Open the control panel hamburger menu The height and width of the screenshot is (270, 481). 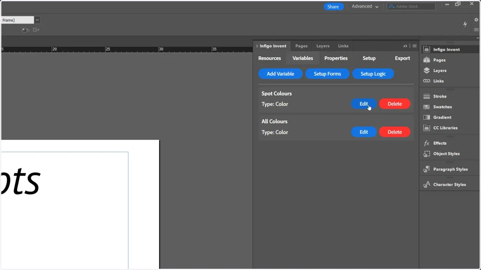476,30
